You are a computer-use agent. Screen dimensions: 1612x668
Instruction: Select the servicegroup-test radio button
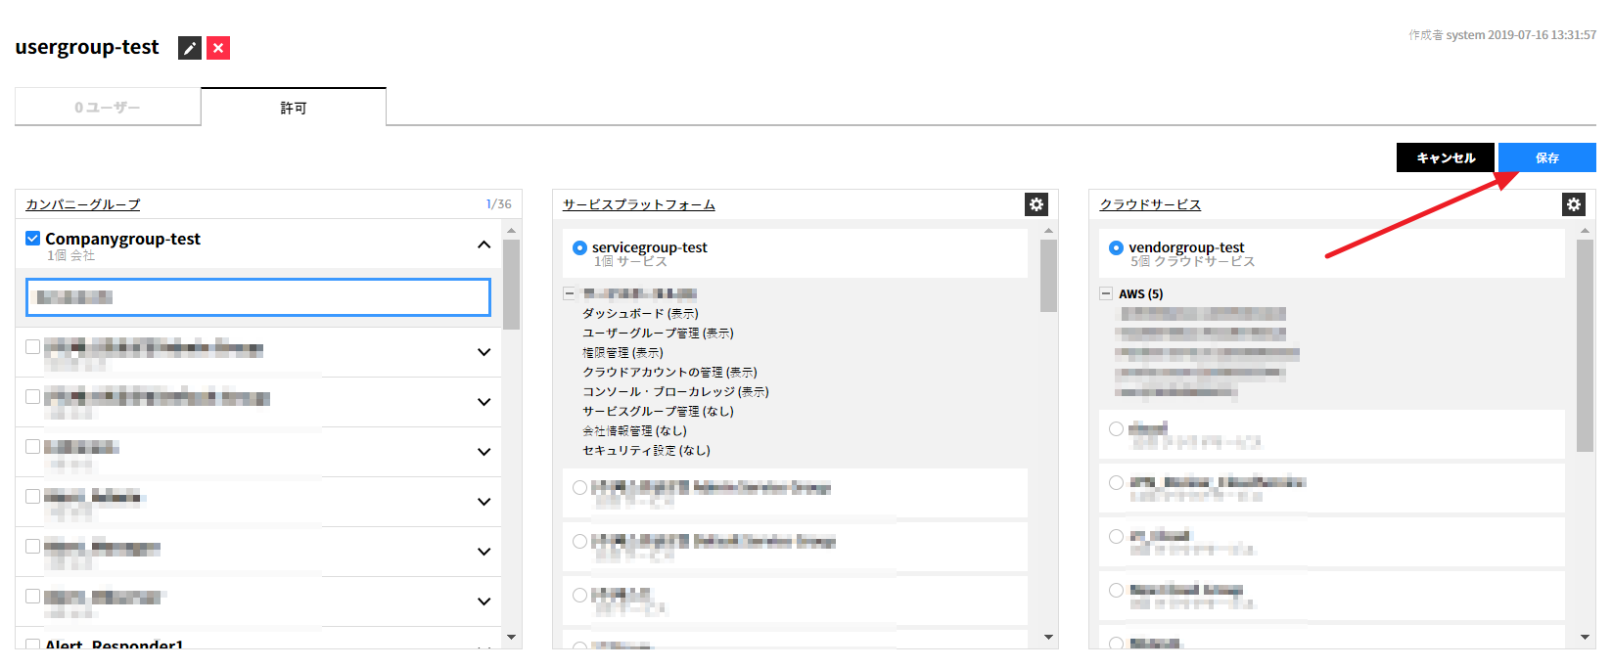(x=579, y=248)
